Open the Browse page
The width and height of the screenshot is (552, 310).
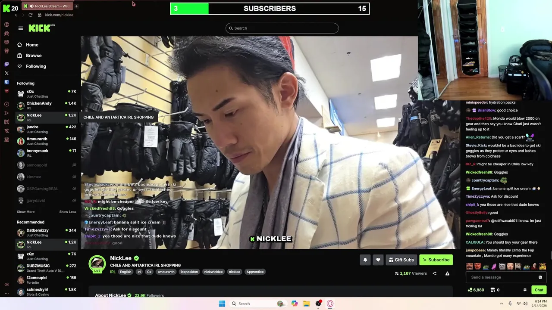(x=29, y=56)
